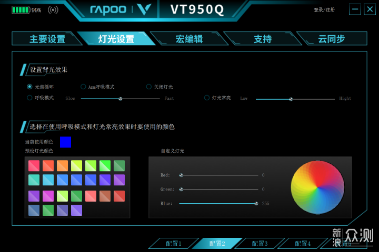Click the 登录/注册 link
The width and height of the screenshot is (379, 252).
point(324,9)
